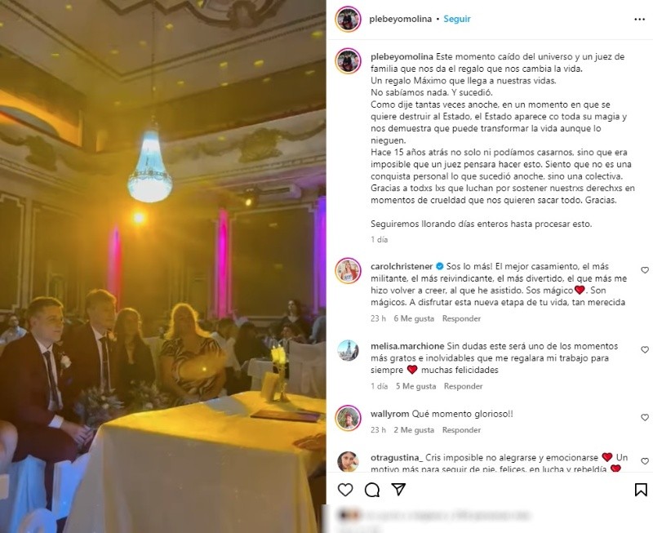Open the three-dot more options menu
The width and height of the screenshot is (653, 533).
click(640, 19)
